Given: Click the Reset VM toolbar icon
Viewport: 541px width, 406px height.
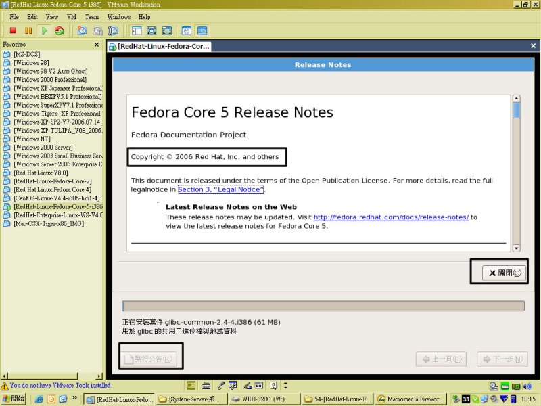Looking at the screenshot, I should 59,30.
